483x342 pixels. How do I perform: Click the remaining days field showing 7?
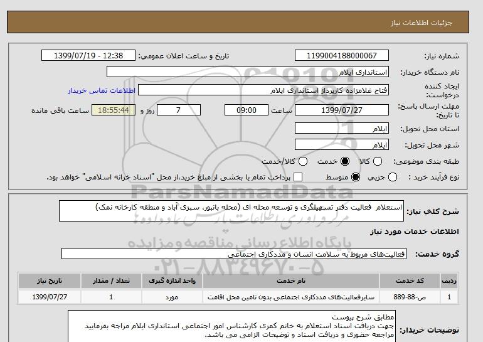pos(179,110)
